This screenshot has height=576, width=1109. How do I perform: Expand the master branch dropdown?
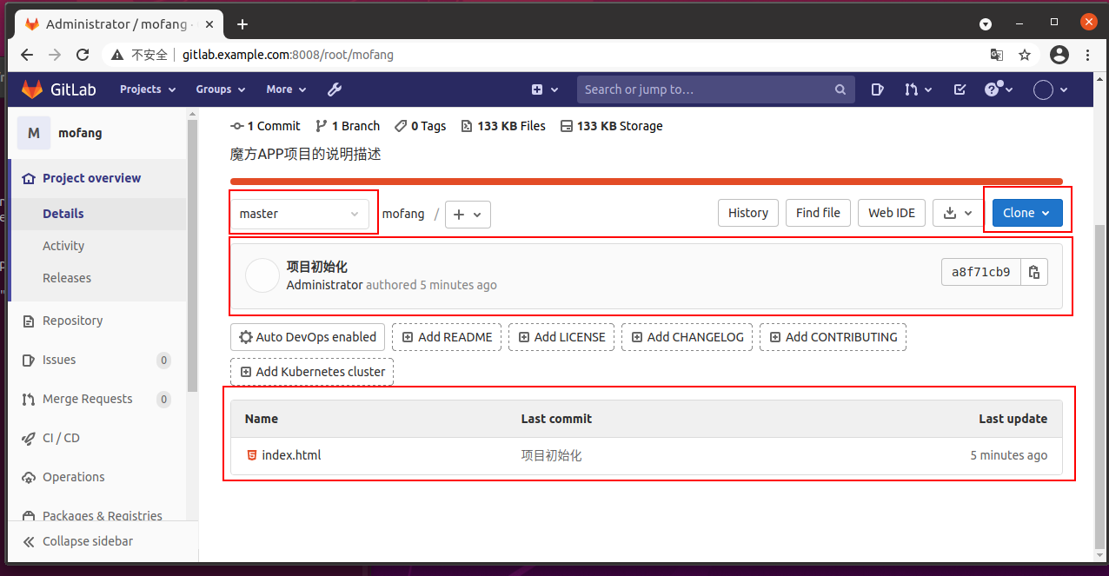tap(301, 214)
